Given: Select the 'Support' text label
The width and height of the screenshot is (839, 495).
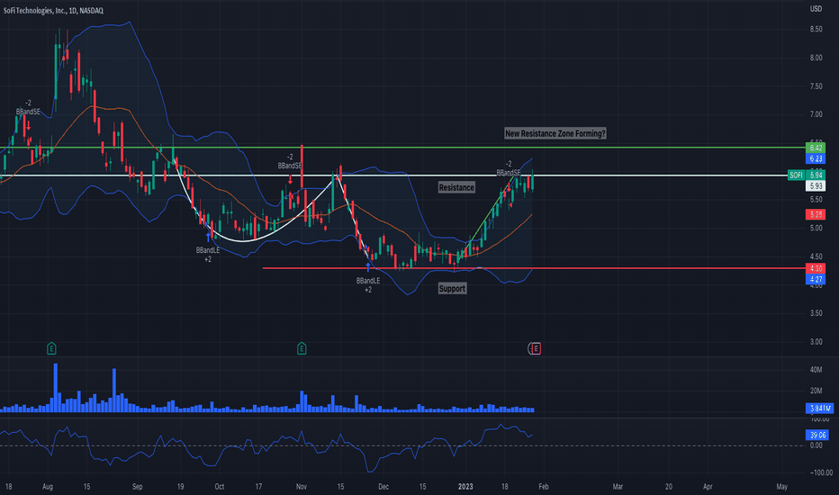Looking at the screenshot, I should [x=452, y=288].
